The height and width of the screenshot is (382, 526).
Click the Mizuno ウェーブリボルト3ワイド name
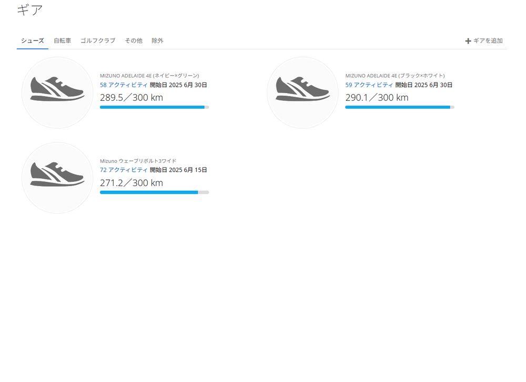(x=138, y=161)
